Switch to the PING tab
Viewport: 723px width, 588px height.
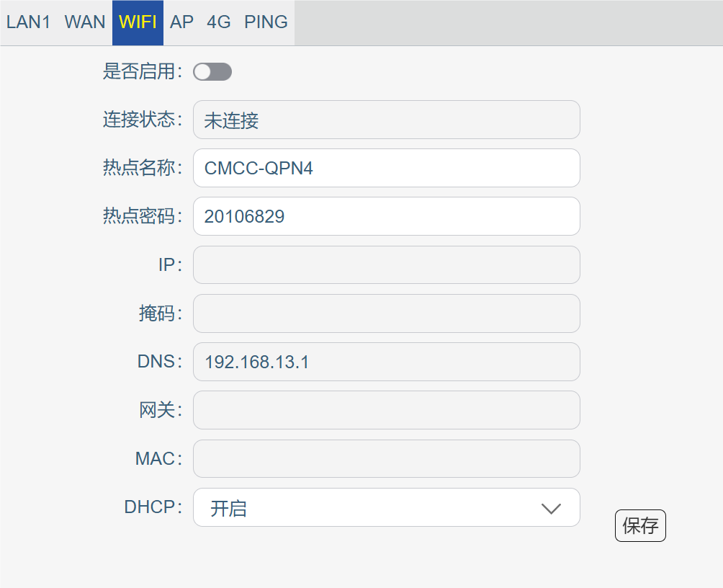266,22
